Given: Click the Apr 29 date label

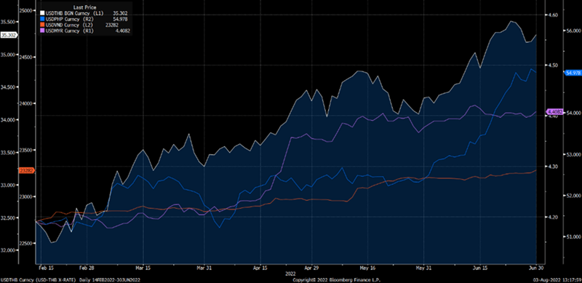Looking at the screenshot, I should [x=311, y=267].
